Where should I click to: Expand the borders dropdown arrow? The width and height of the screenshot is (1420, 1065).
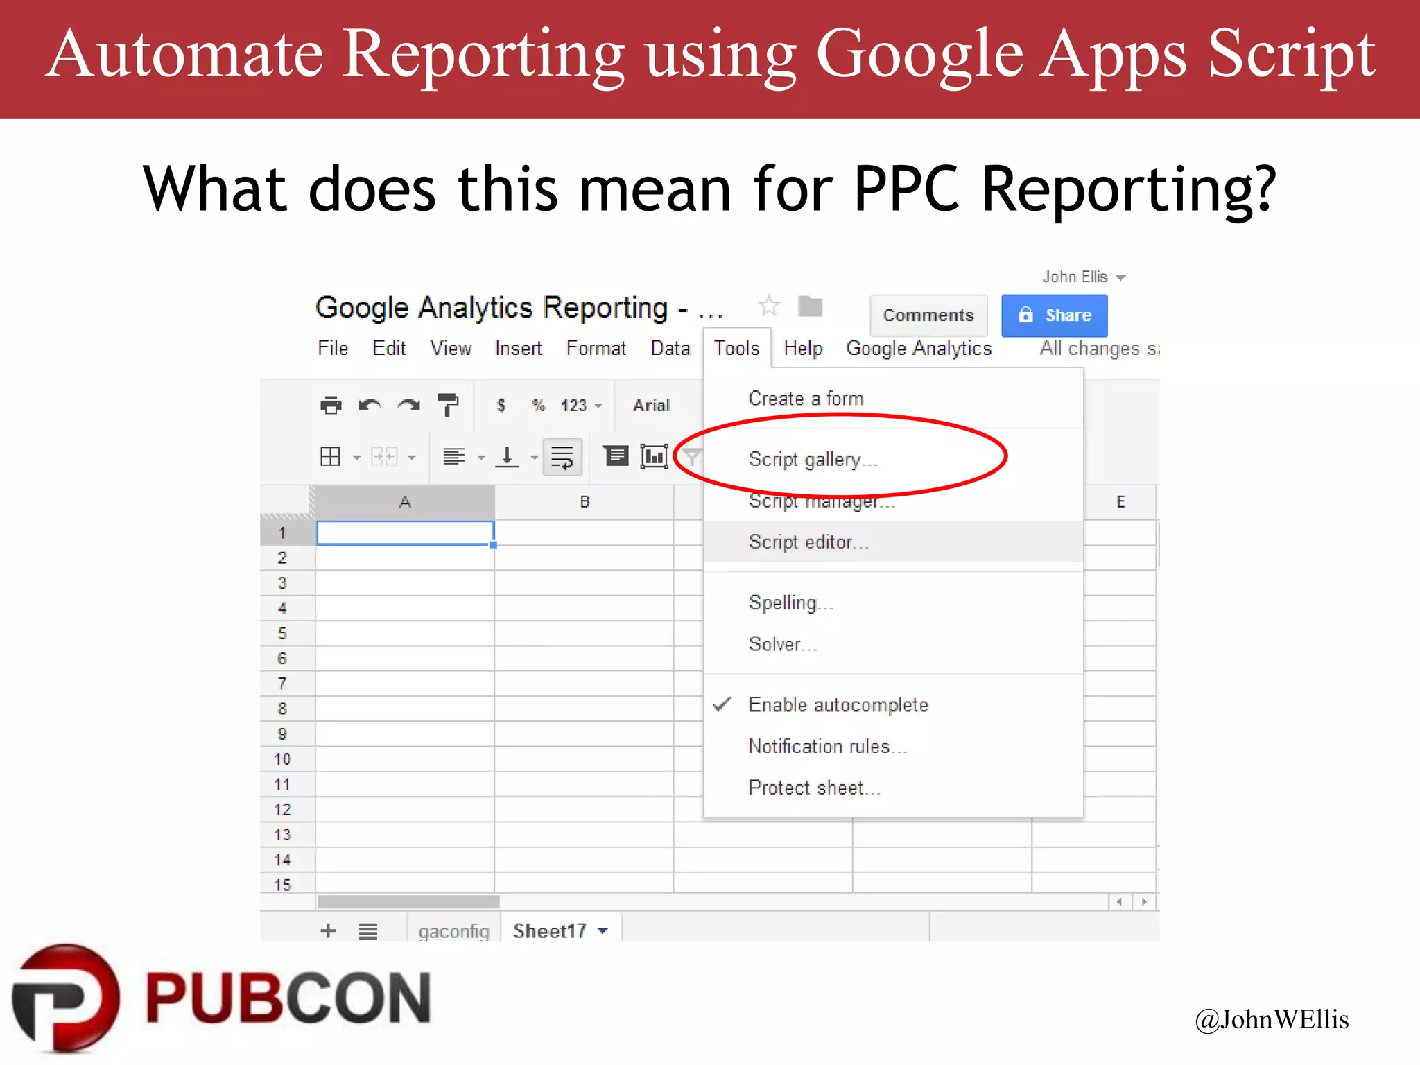pos(357,458)
